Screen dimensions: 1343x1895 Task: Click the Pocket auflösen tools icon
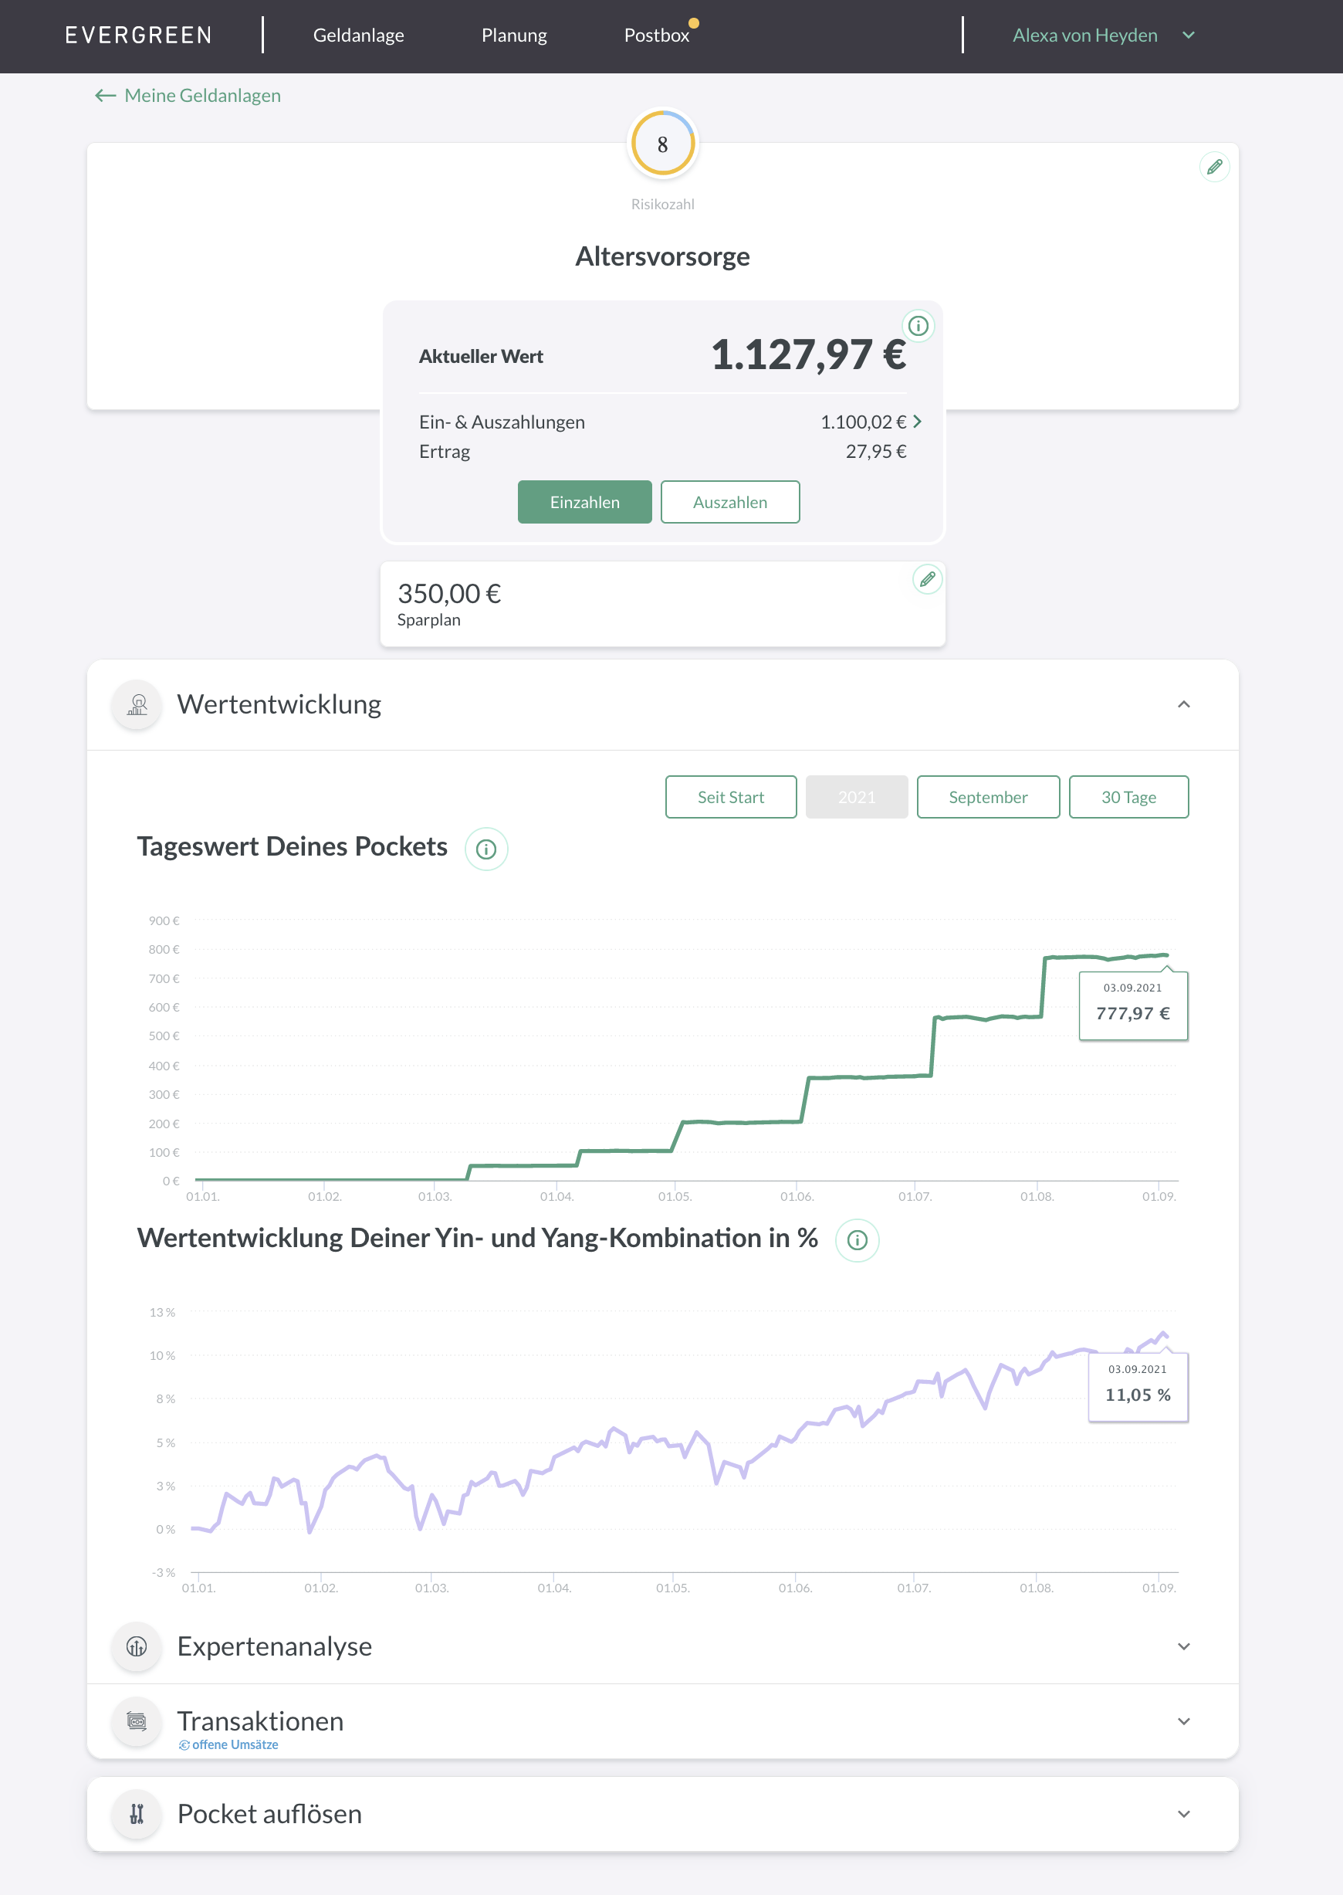click(137, 1814)
